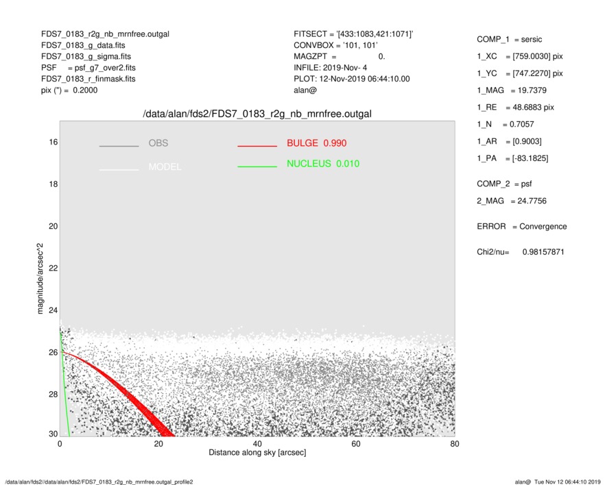This screenshot has width=607, height=485.
Task: Select the 1_N = 0.7057 value
Action: tap(505, 125)
